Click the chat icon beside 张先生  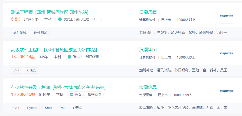69,57
